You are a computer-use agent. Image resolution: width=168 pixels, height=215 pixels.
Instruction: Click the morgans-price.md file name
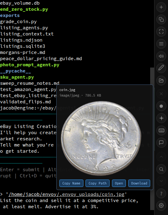[x=22, y=52]
